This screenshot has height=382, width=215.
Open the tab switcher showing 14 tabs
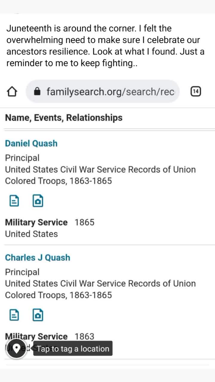196,91
